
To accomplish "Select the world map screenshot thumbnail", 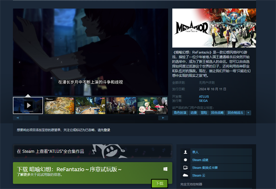I will 59,105.
